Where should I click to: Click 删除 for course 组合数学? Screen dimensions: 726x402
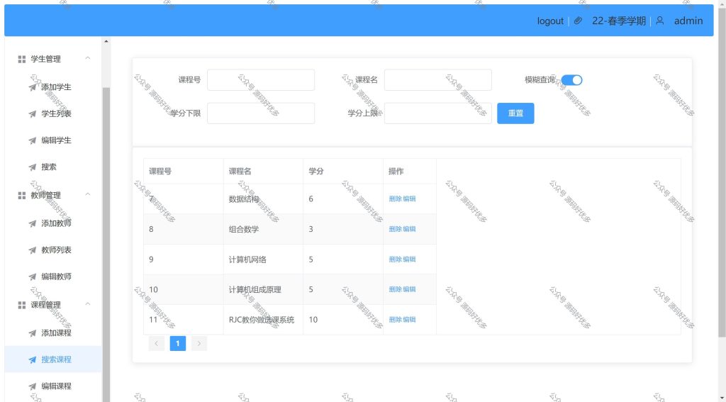(395, 229)
